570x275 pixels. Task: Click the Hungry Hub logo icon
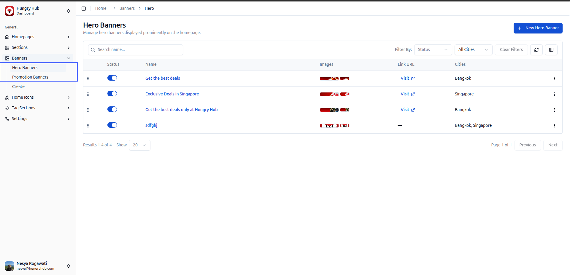[9, 11]
